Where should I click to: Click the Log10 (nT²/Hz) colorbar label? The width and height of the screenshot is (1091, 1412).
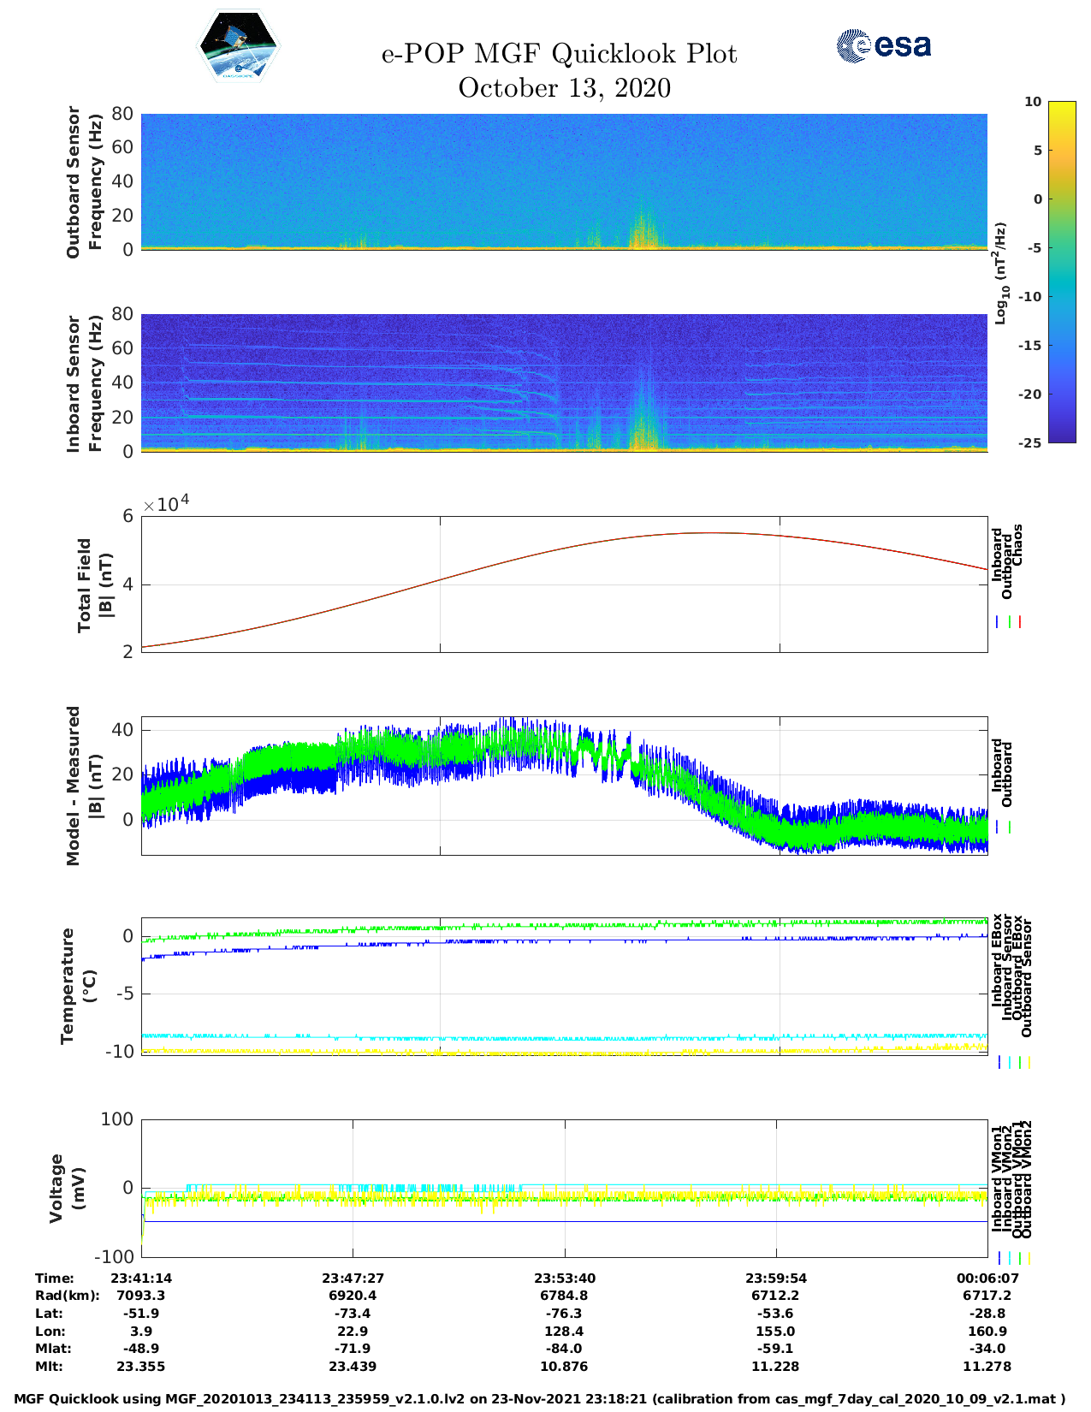1000,273
